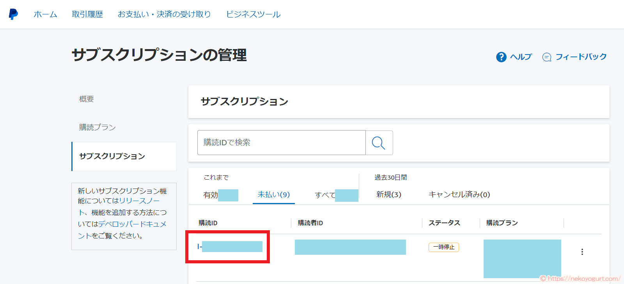Select the 概要 sidebar item

coord(87,99)
